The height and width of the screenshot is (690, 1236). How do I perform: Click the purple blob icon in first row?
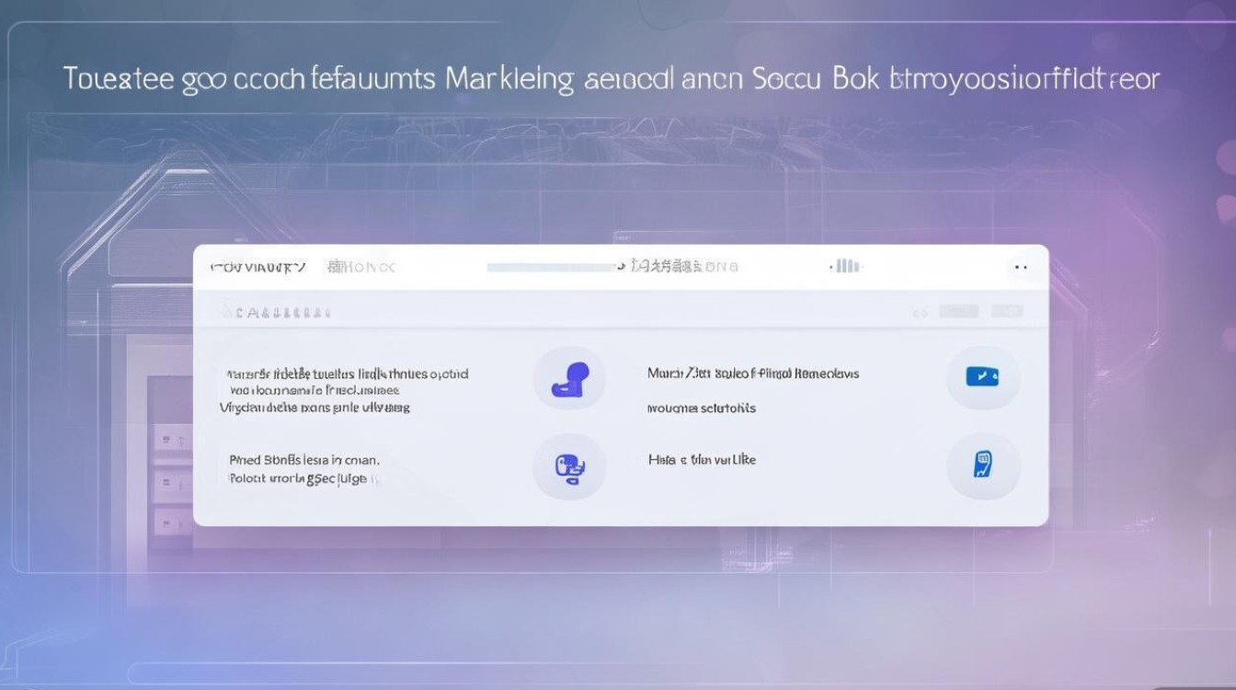click(x=569, y=378)
